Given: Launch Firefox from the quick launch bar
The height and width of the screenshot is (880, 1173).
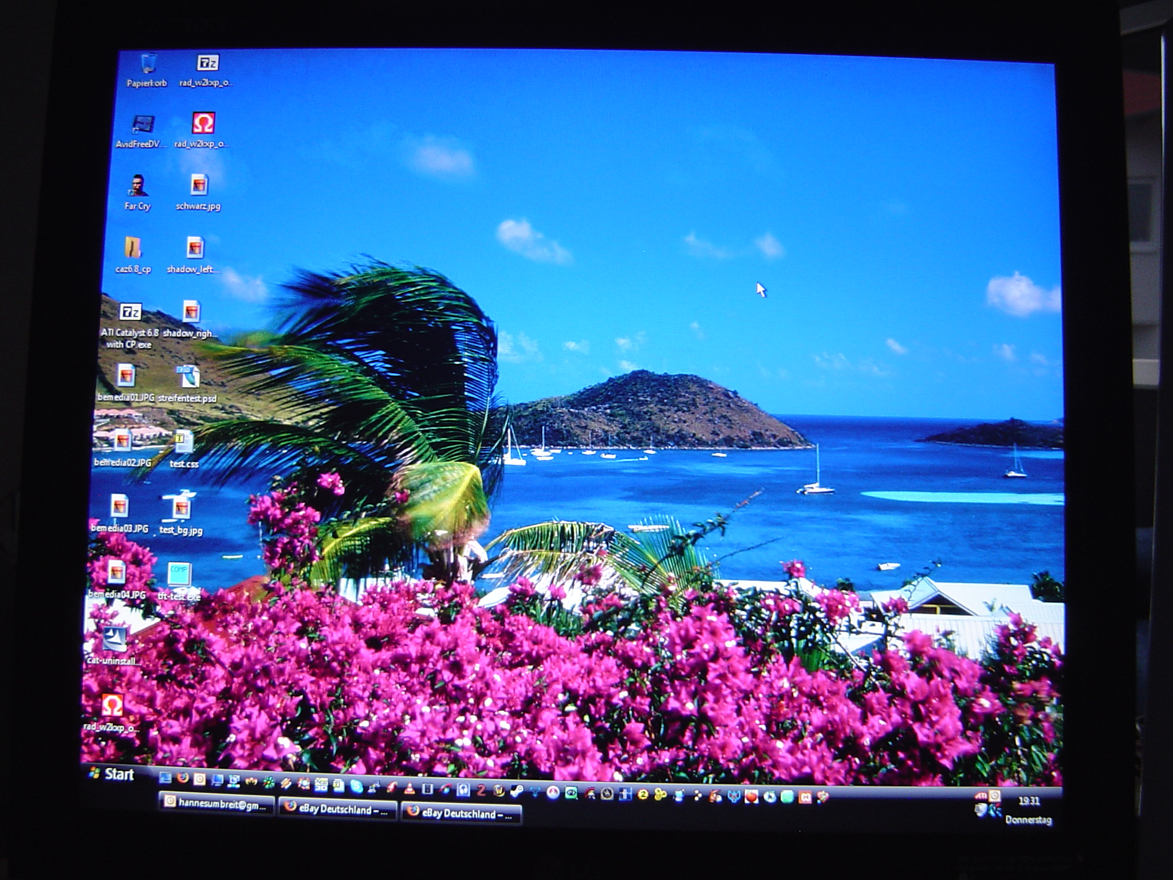Looking at the screenshot, I should 183,777.
